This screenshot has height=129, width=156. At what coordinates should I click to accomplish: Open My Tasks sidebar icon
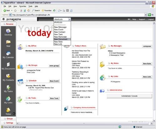coord(8,87)
